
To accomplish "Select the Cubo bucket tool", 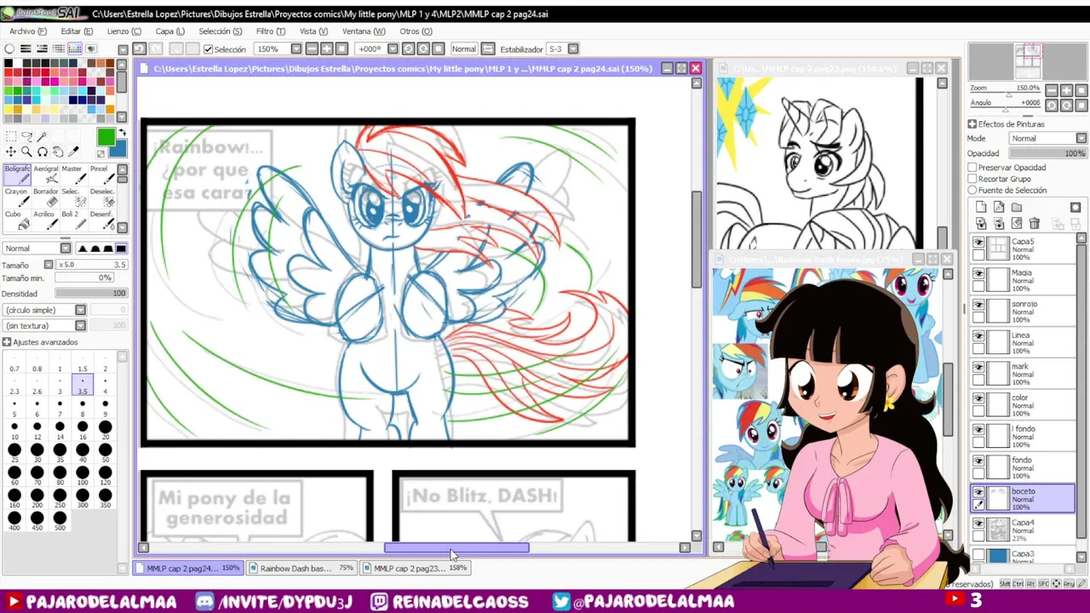I will pyautogui.click(x=16, y=221).
